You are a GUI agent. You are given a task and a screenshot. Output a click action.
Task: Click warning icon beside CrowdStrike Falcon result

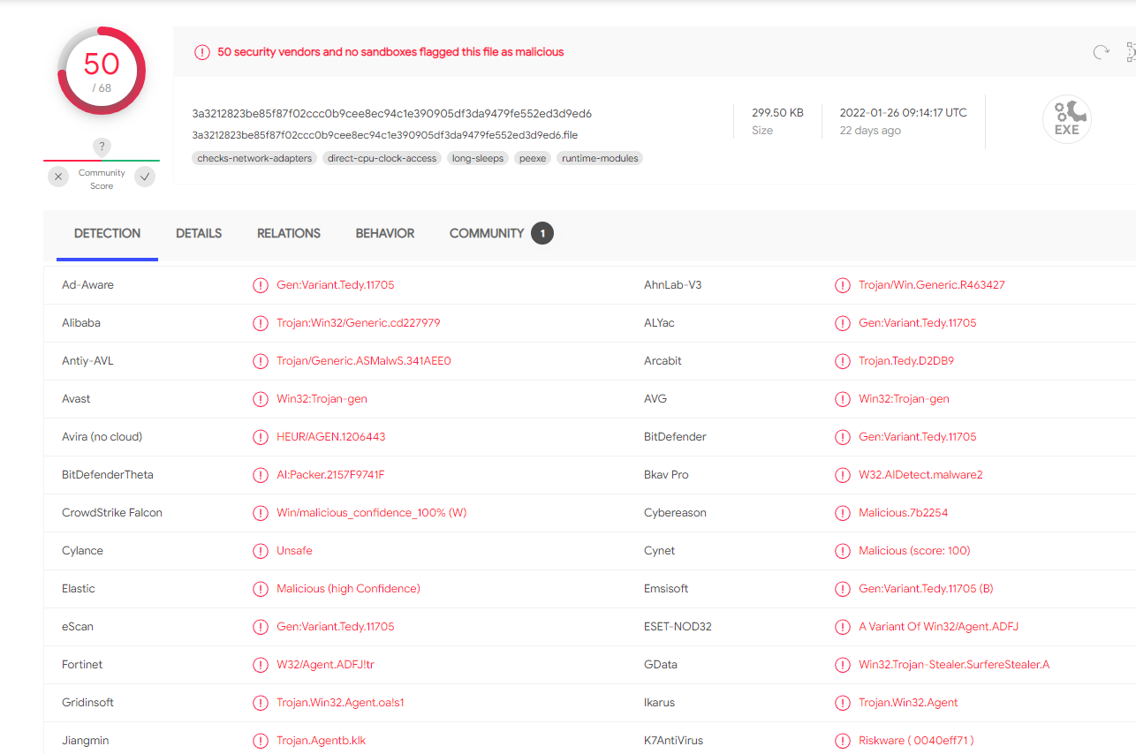[x=261, y=513]
